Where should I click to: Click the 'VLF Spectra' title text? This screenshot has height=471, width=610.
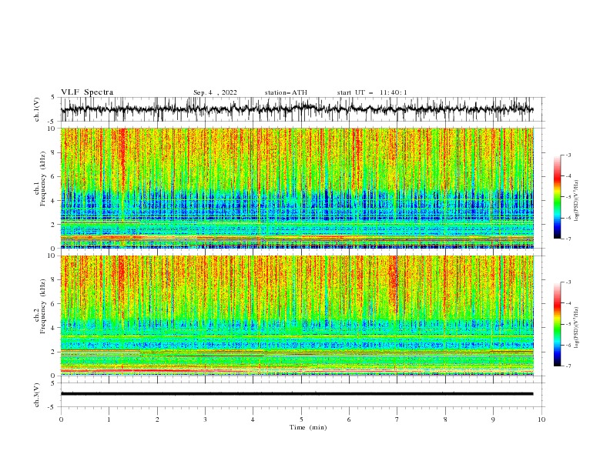[87, 92]
